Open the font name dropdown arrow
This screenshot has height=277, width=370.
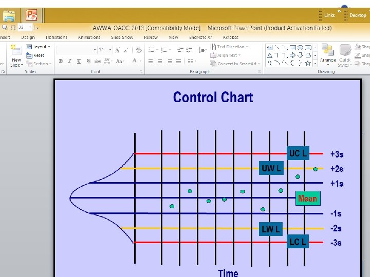[95, 50]
